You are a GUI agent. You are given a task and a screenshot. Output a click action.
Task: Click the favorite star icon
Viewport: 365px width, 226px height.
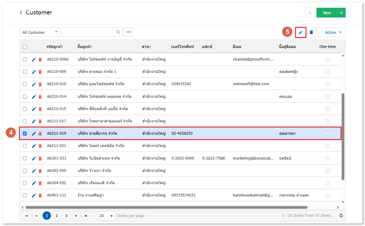pos(310,13)
